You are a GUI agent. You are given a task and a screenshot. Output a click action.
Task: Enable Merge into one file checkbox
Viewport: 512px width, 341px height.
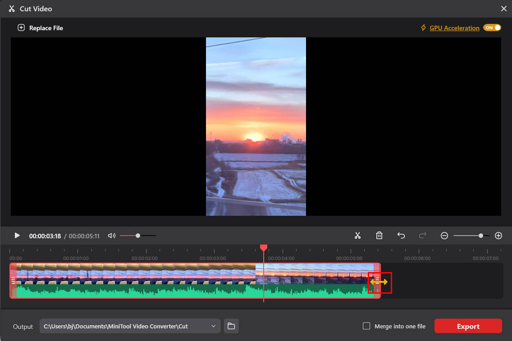366,326
